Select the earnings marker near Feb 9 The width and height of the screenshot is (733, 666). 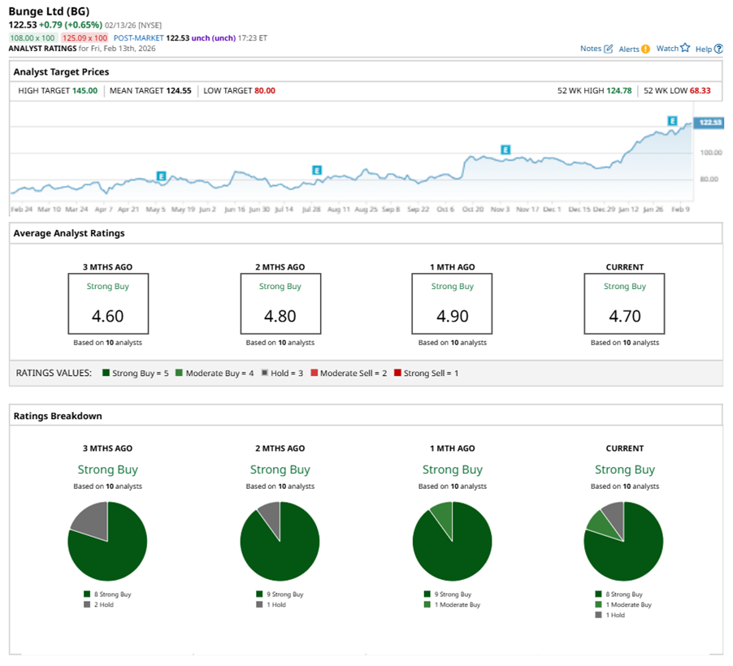(673, 121)
